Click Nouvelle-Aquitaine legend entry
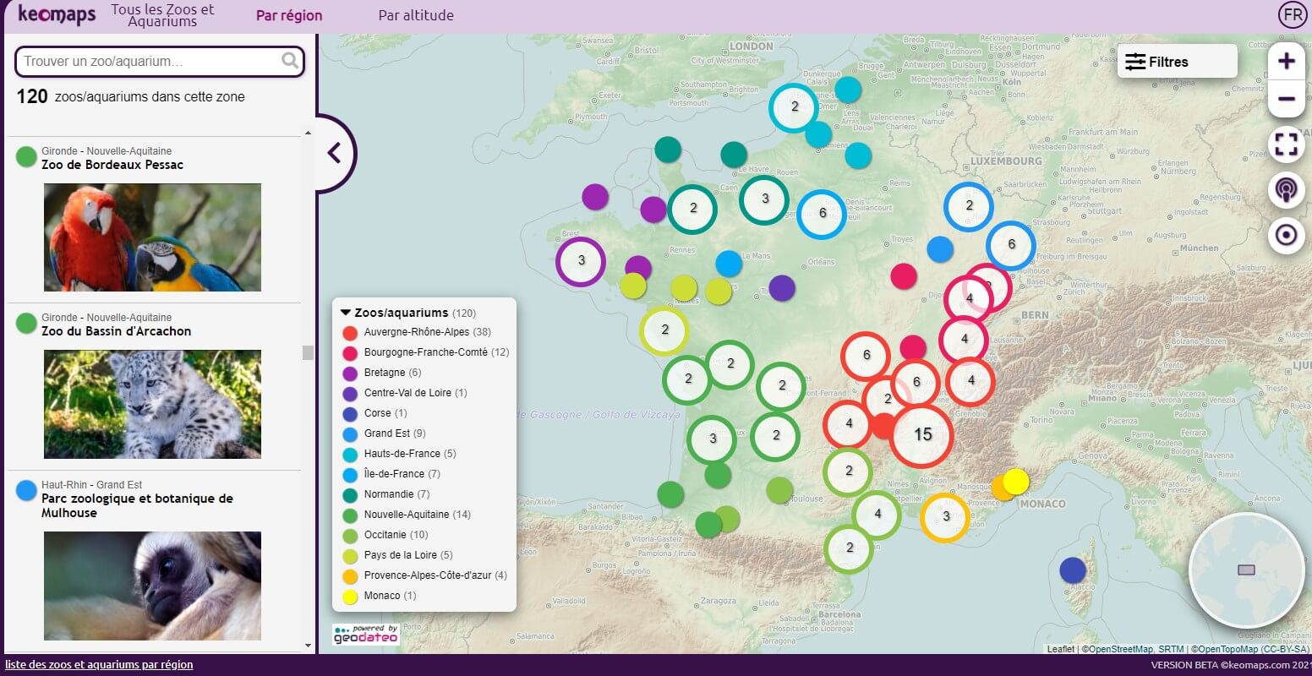Image resolution: width=1312 pixels, height=676 pixels. point(407,515)
